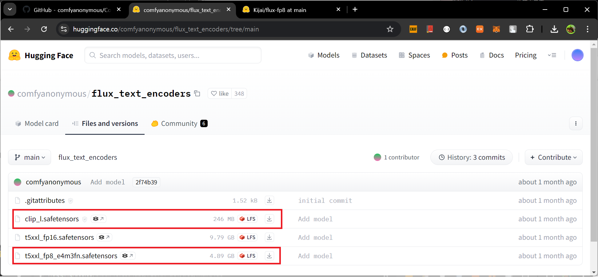View the 348 likes count

pos(239,94)
